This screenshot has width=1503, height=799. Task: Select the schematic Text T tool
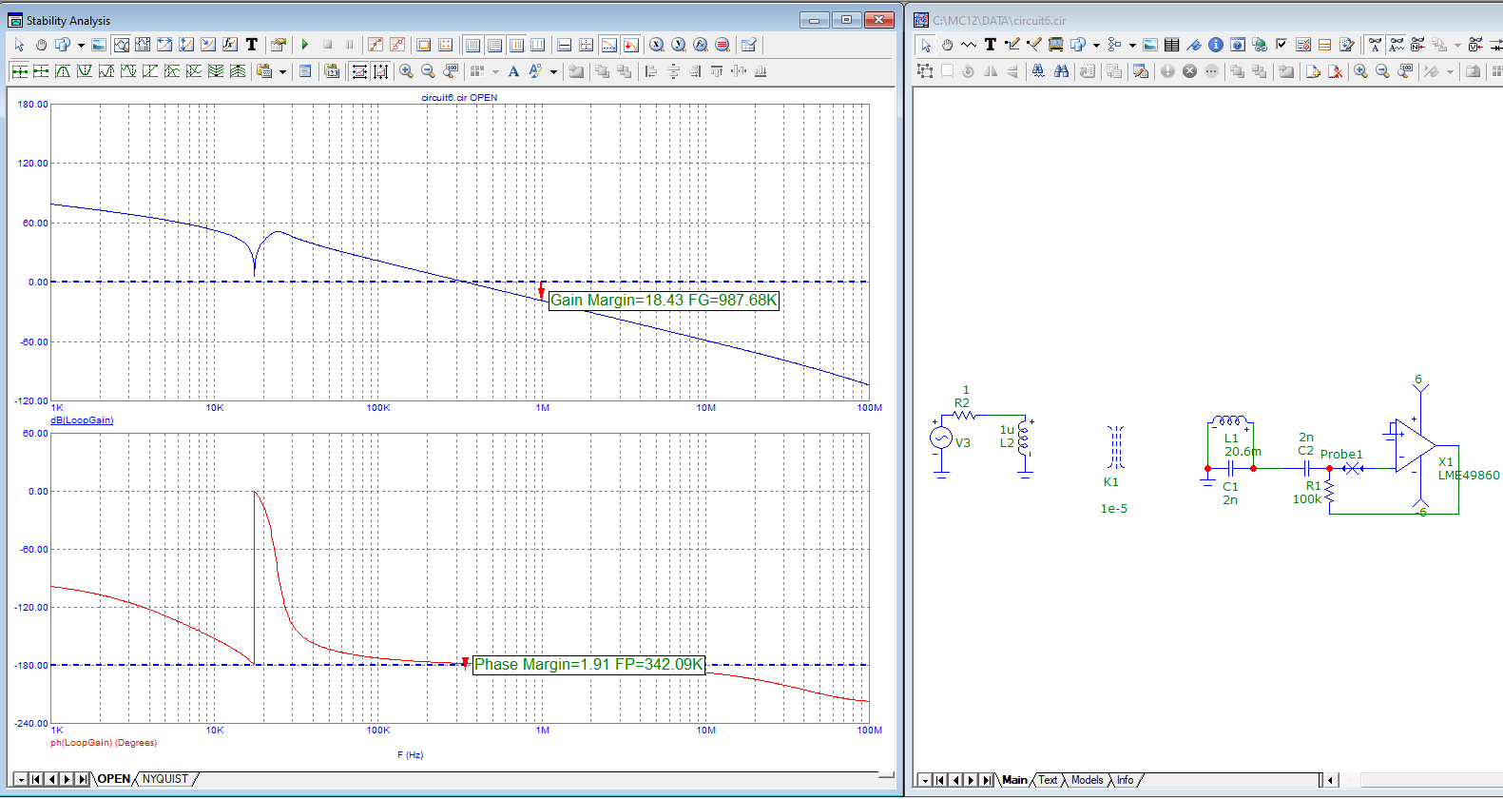(x=990, y=45)
